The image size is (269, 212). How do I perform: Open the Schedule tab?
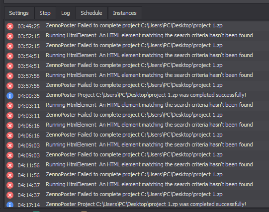(x=91, y=13)
